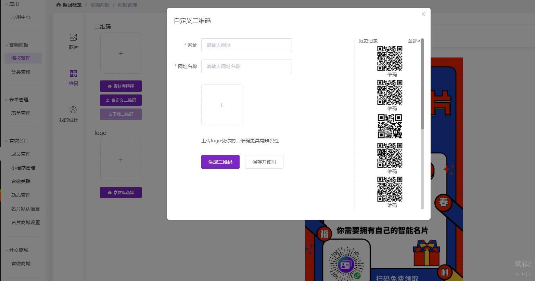Click the 生成二维码 button
Image resolution: width=535 pixels, height=281 pixels.
click(x=220, y=162)
